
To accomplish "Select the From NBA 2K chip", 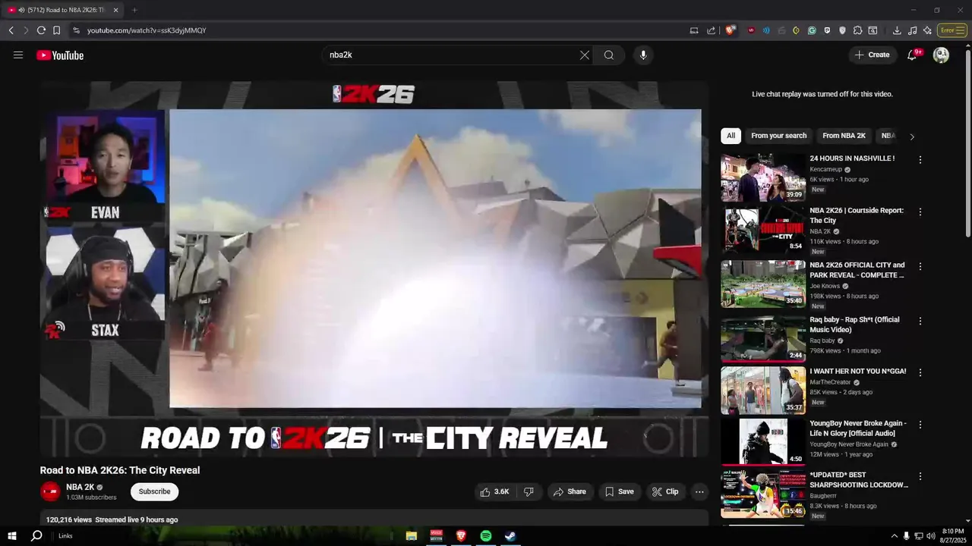I will [x=844, y=136].
